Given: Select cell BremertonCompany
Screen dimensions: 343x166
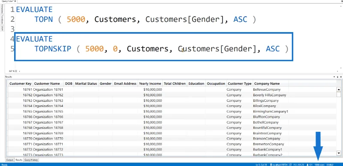Looking at the screenshot, I should click(x=271, y=144).
